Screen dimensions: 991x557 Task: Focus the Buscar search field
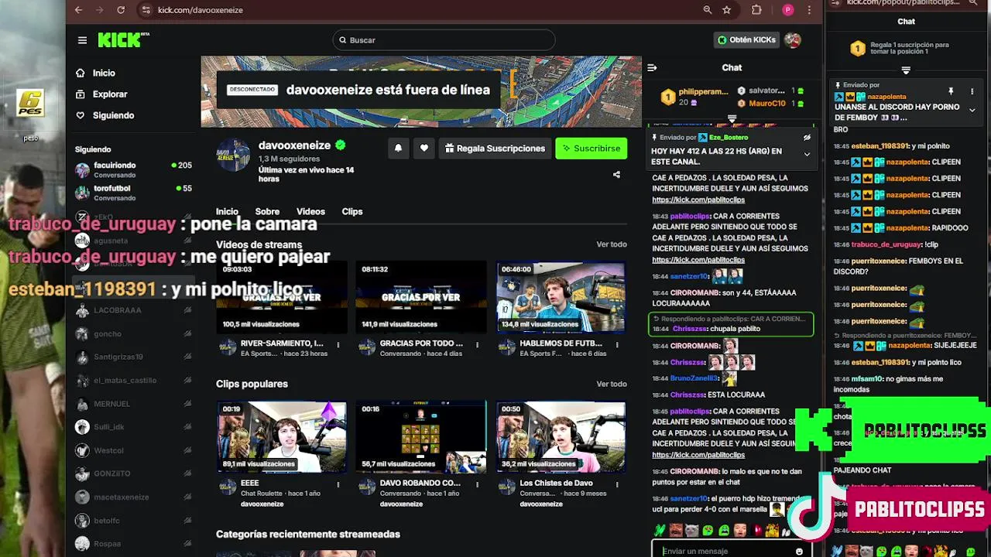(444, 40)
